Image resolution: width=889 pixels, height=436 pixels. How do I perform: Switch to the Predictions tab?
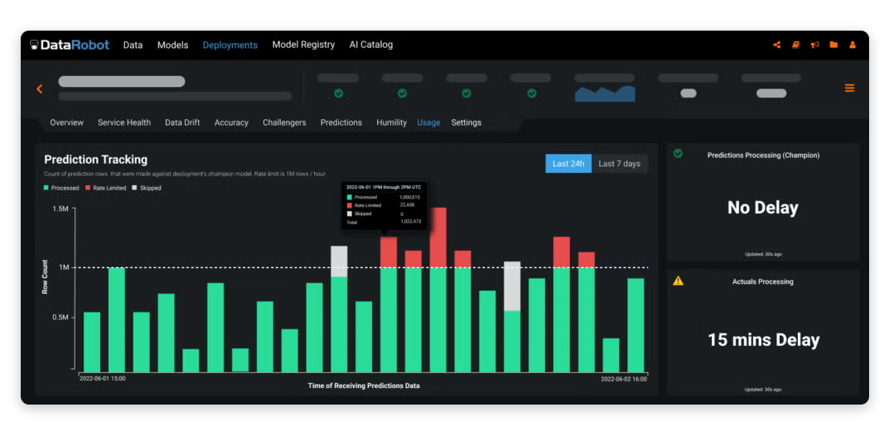(x=341, y=122)
